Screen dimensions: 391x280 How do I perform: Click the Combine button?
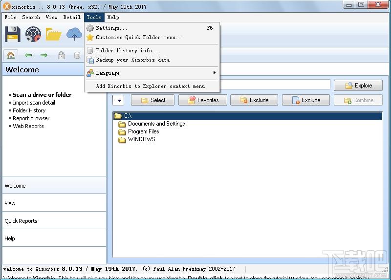(358, 100)
